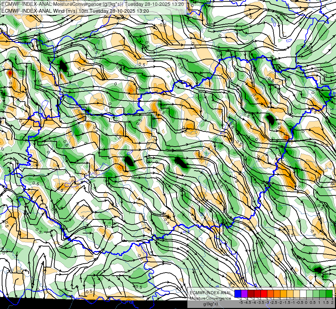Click the -4.5 tick label on the colorbar
Image resolution: width=336 pixels, height=309 pixels.
click(x=247, y=302)
